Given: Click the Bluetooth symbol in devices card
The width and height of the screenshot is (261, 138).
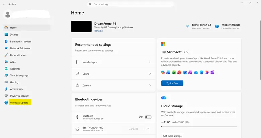Looking at the screenshot, I should (77, 117).
